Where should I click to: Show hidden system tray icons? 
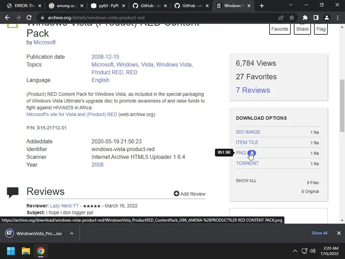[295, 251]
